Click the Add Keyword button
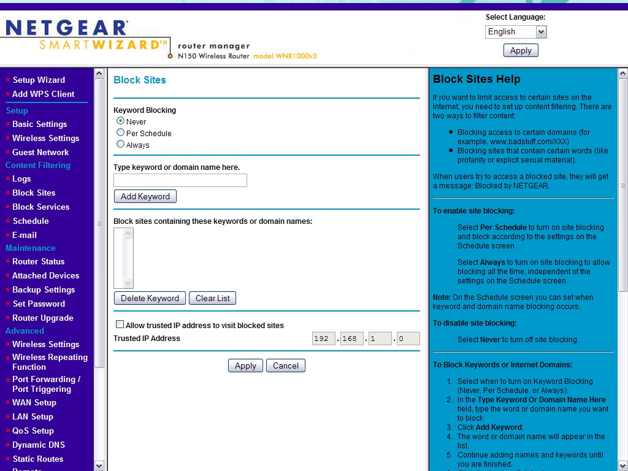Screen dimensions: 628x471 (145, 196)
